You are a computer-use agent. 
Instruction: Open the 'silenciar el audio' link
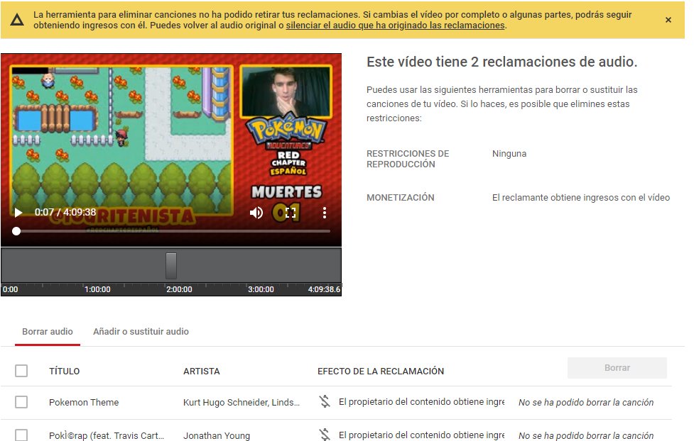pos(395,26)
